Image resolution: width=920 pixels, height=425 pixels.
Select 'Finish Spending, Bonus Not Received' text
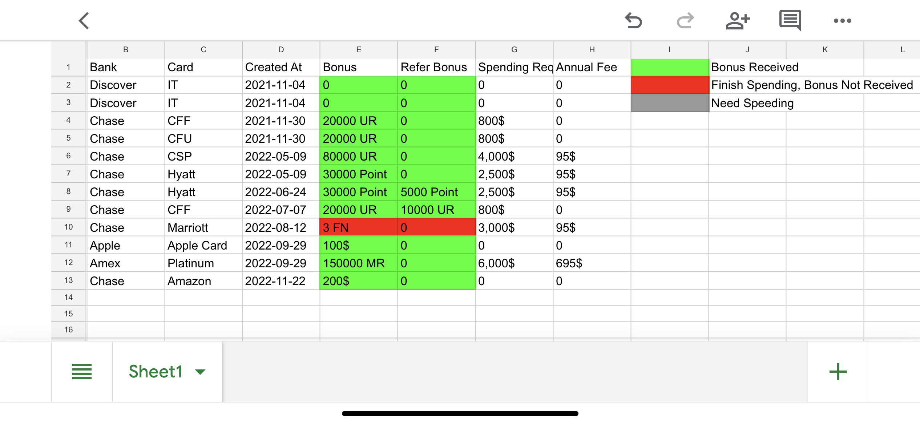(812, 85)
